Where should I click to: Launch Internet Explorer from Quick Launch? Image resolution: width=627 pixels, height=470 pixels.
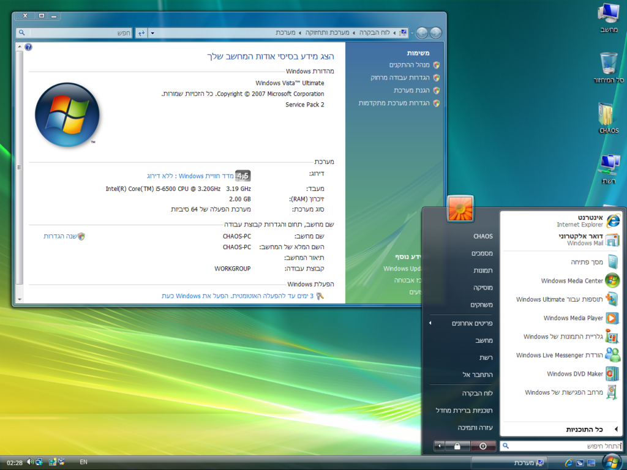click(568, 463)
